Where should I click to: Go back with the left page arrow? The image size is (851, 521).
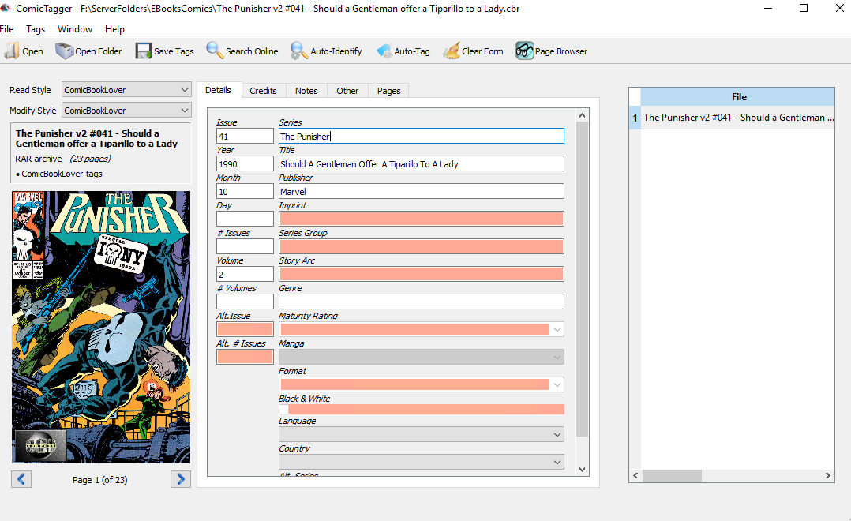(x=21, y=479)
